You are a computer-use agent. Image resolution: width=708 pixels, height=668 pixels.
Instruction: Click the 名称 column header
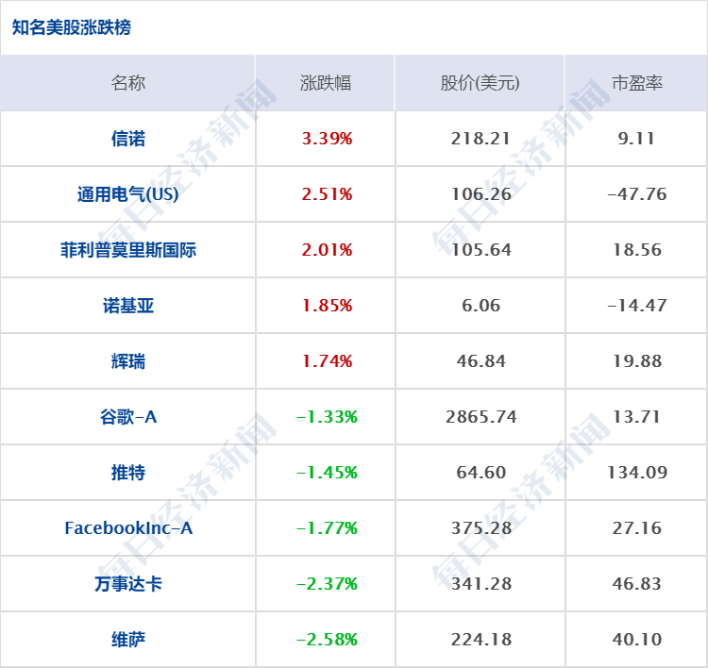coord(128,83)
